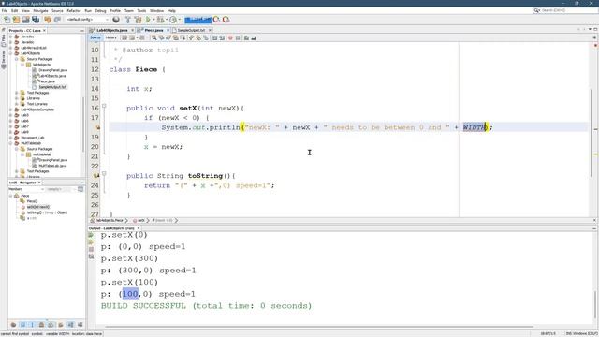
Task: Open the Profile Project dropdown arrow
Action: (x=179, y=20)
